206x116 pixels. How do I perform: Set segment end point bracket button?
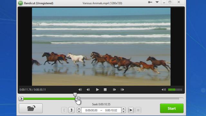point(71,110)
